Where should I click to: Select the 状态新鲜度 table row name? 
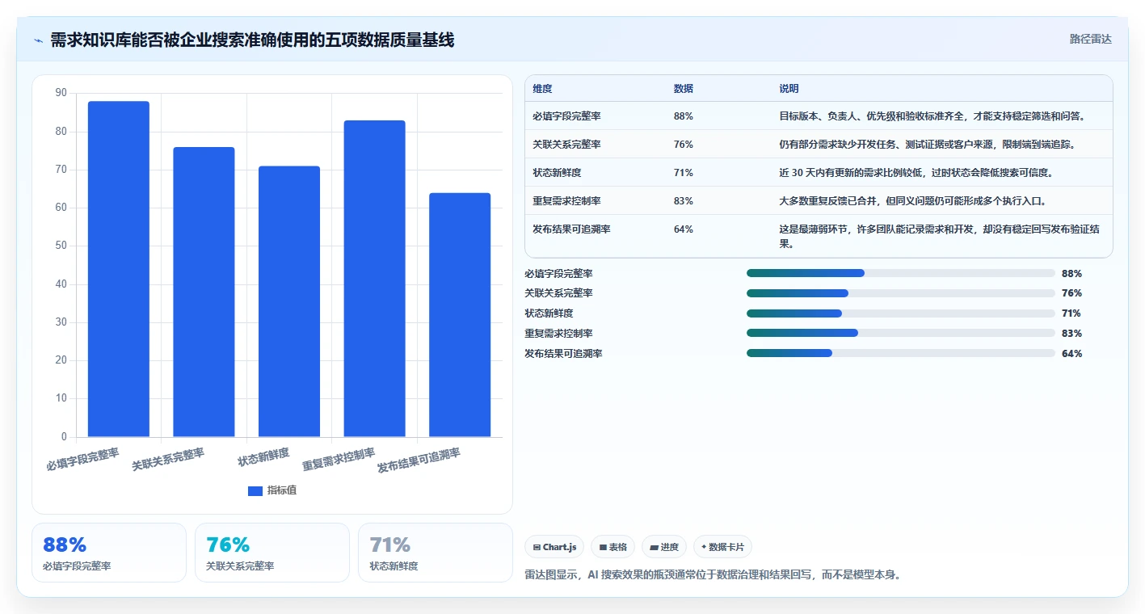pos(557,172)
